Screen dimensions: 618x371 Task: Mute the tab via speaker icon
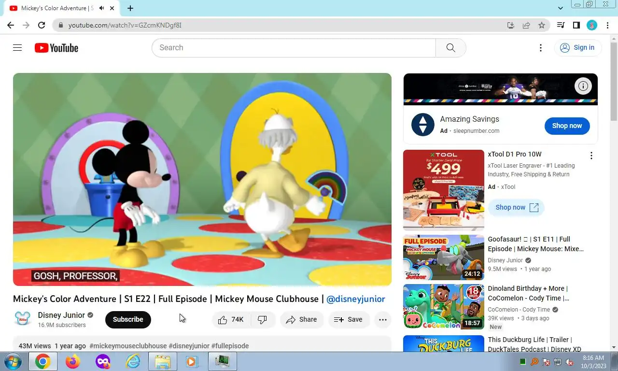pyautogui.click(x=101, y=8)
